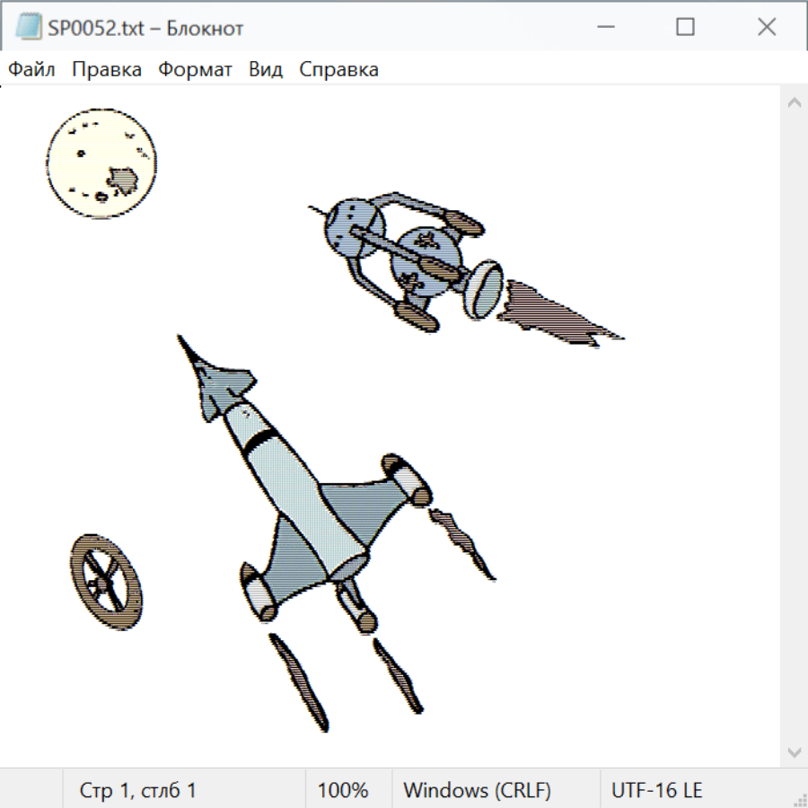
Task: Maximize the Блокнот window
Action: (685, 28)
